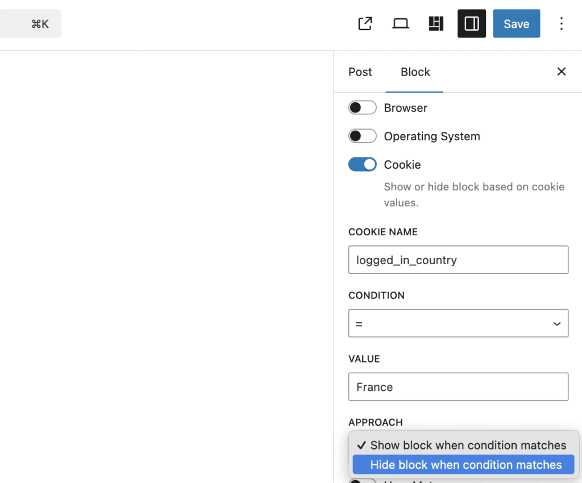Click the Save button

[516, 23]
